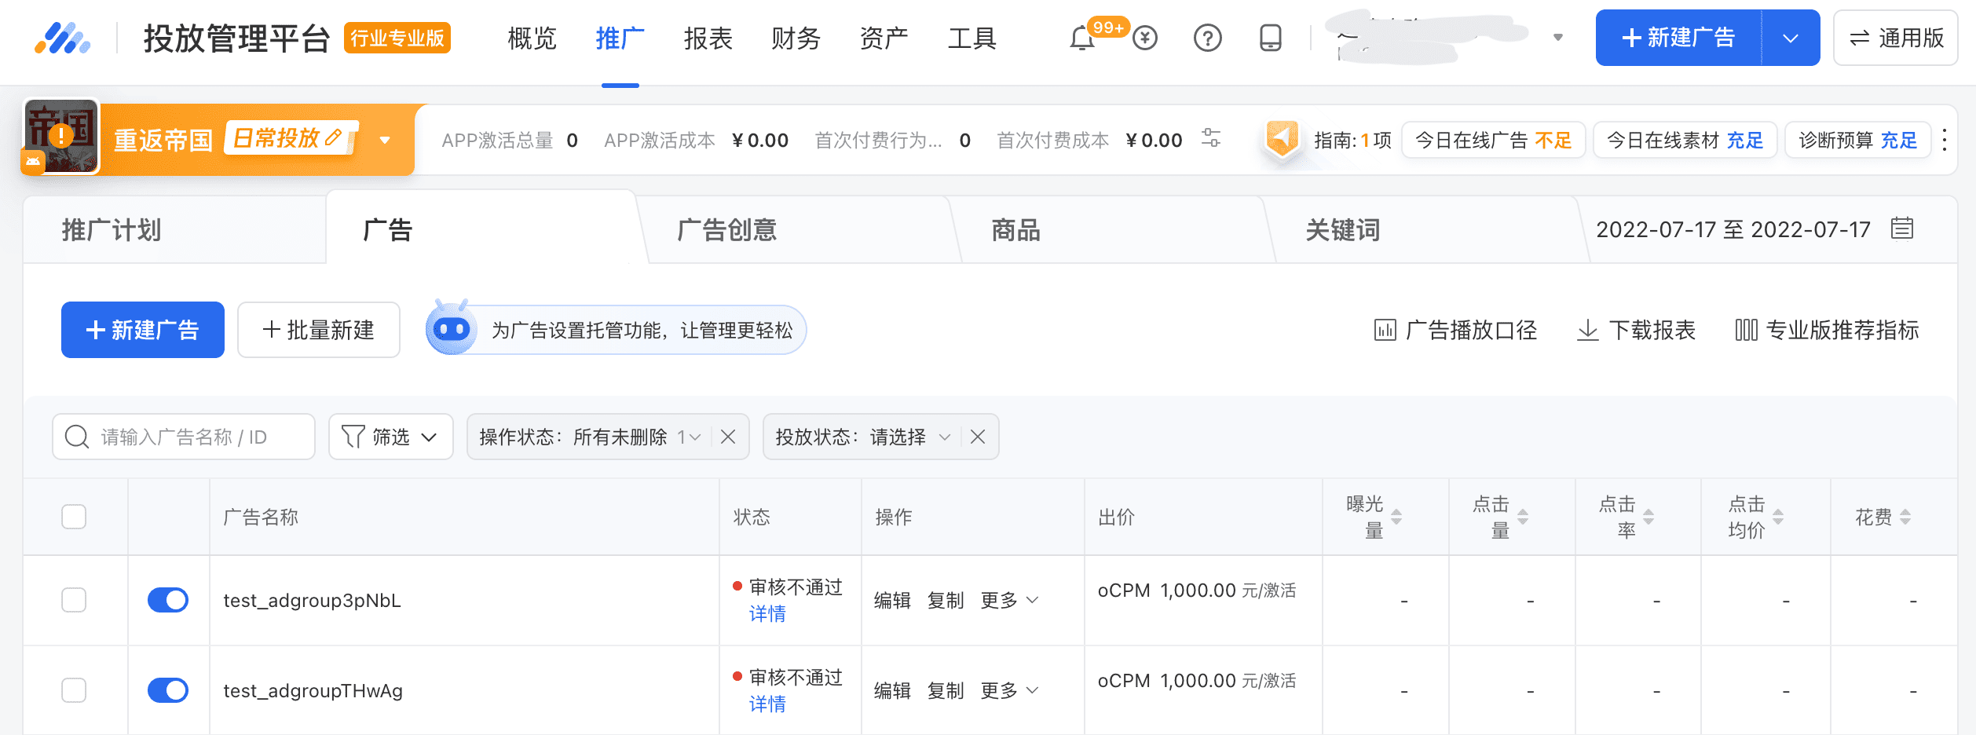Screen dimensions: 1976x735
Task: Check the select-all header checkbox
Action: click(74, 517)
